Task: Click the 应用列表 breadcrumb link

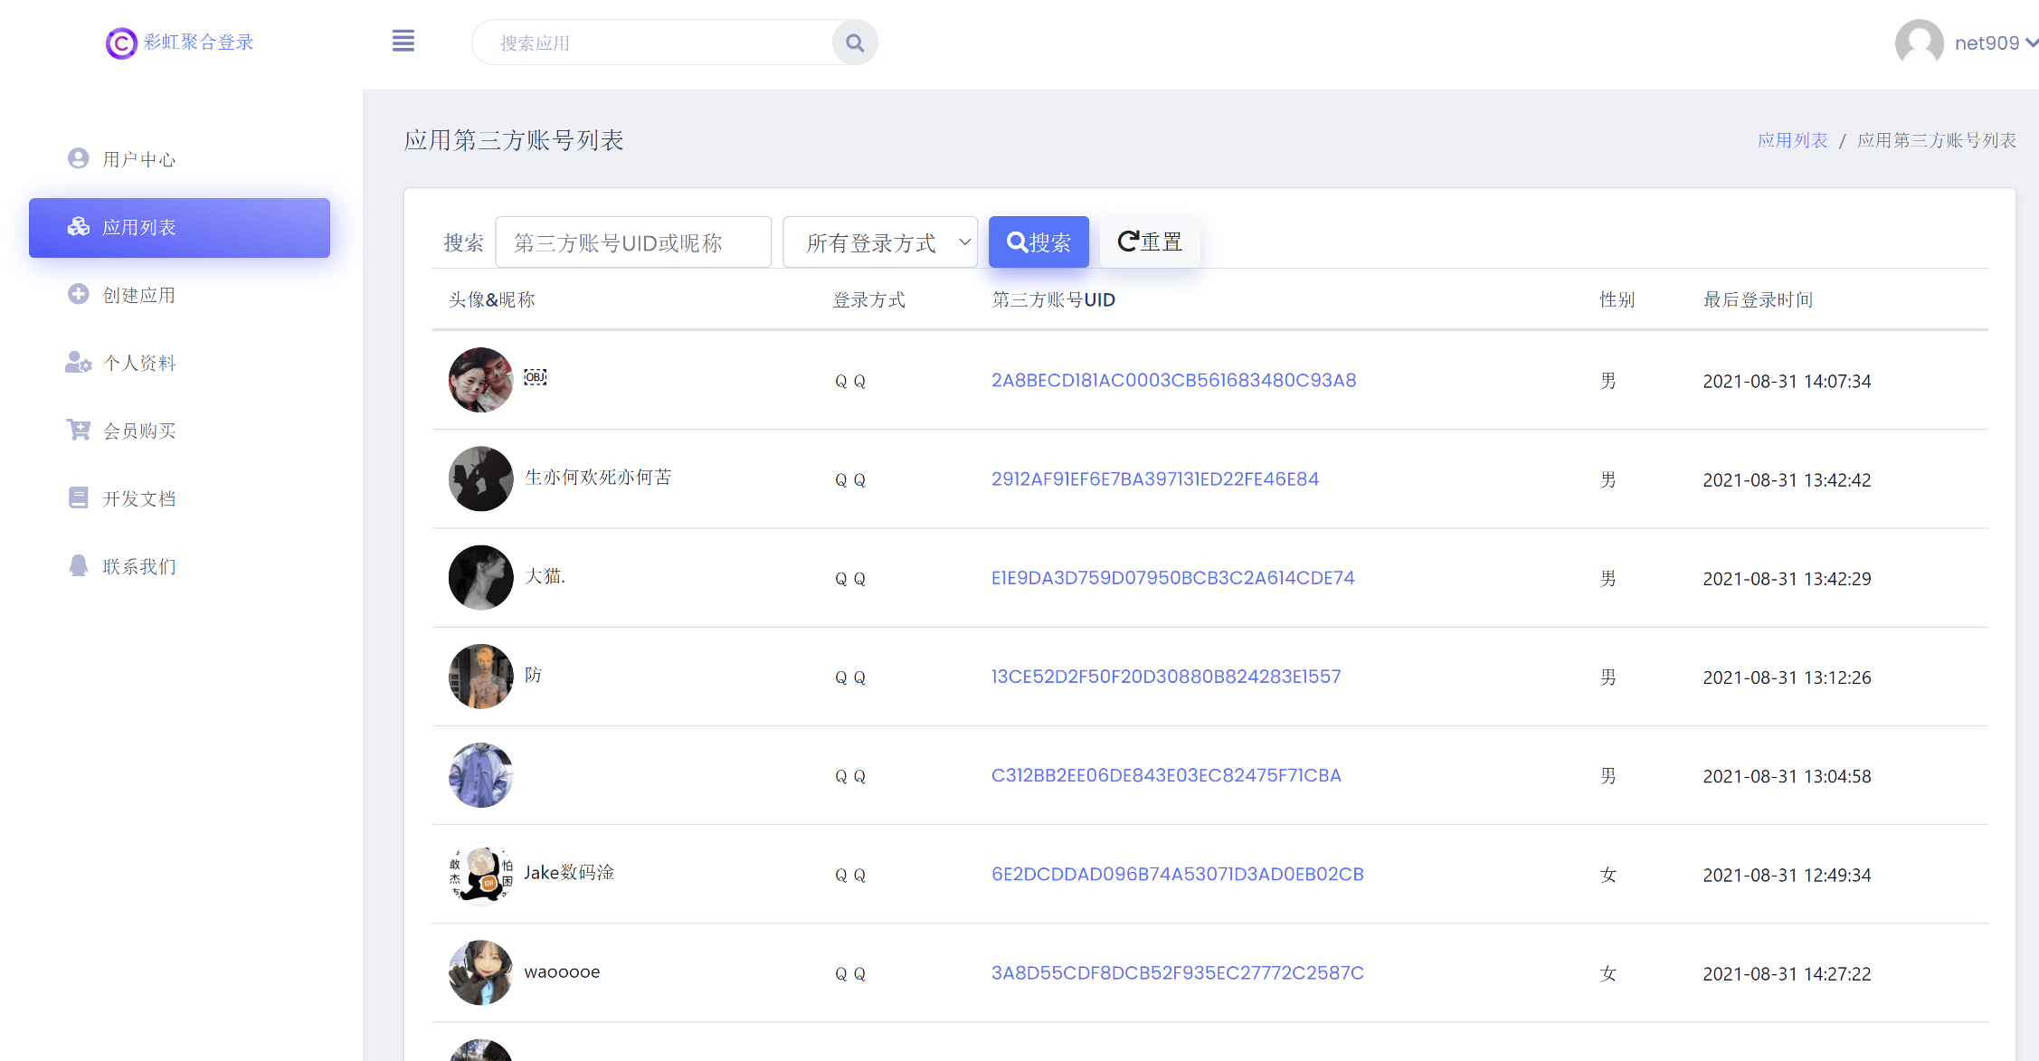Action: coord(1792,140)
